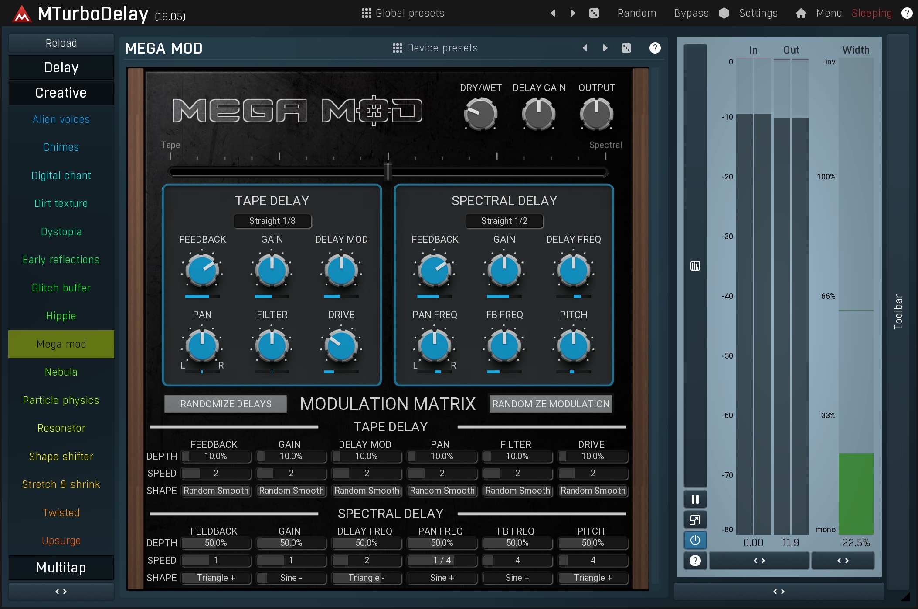Viewport: 918px width, 609px height.
Task: Go to next global preset arrow
Action: pyautogui.click(x=573, y=13)
